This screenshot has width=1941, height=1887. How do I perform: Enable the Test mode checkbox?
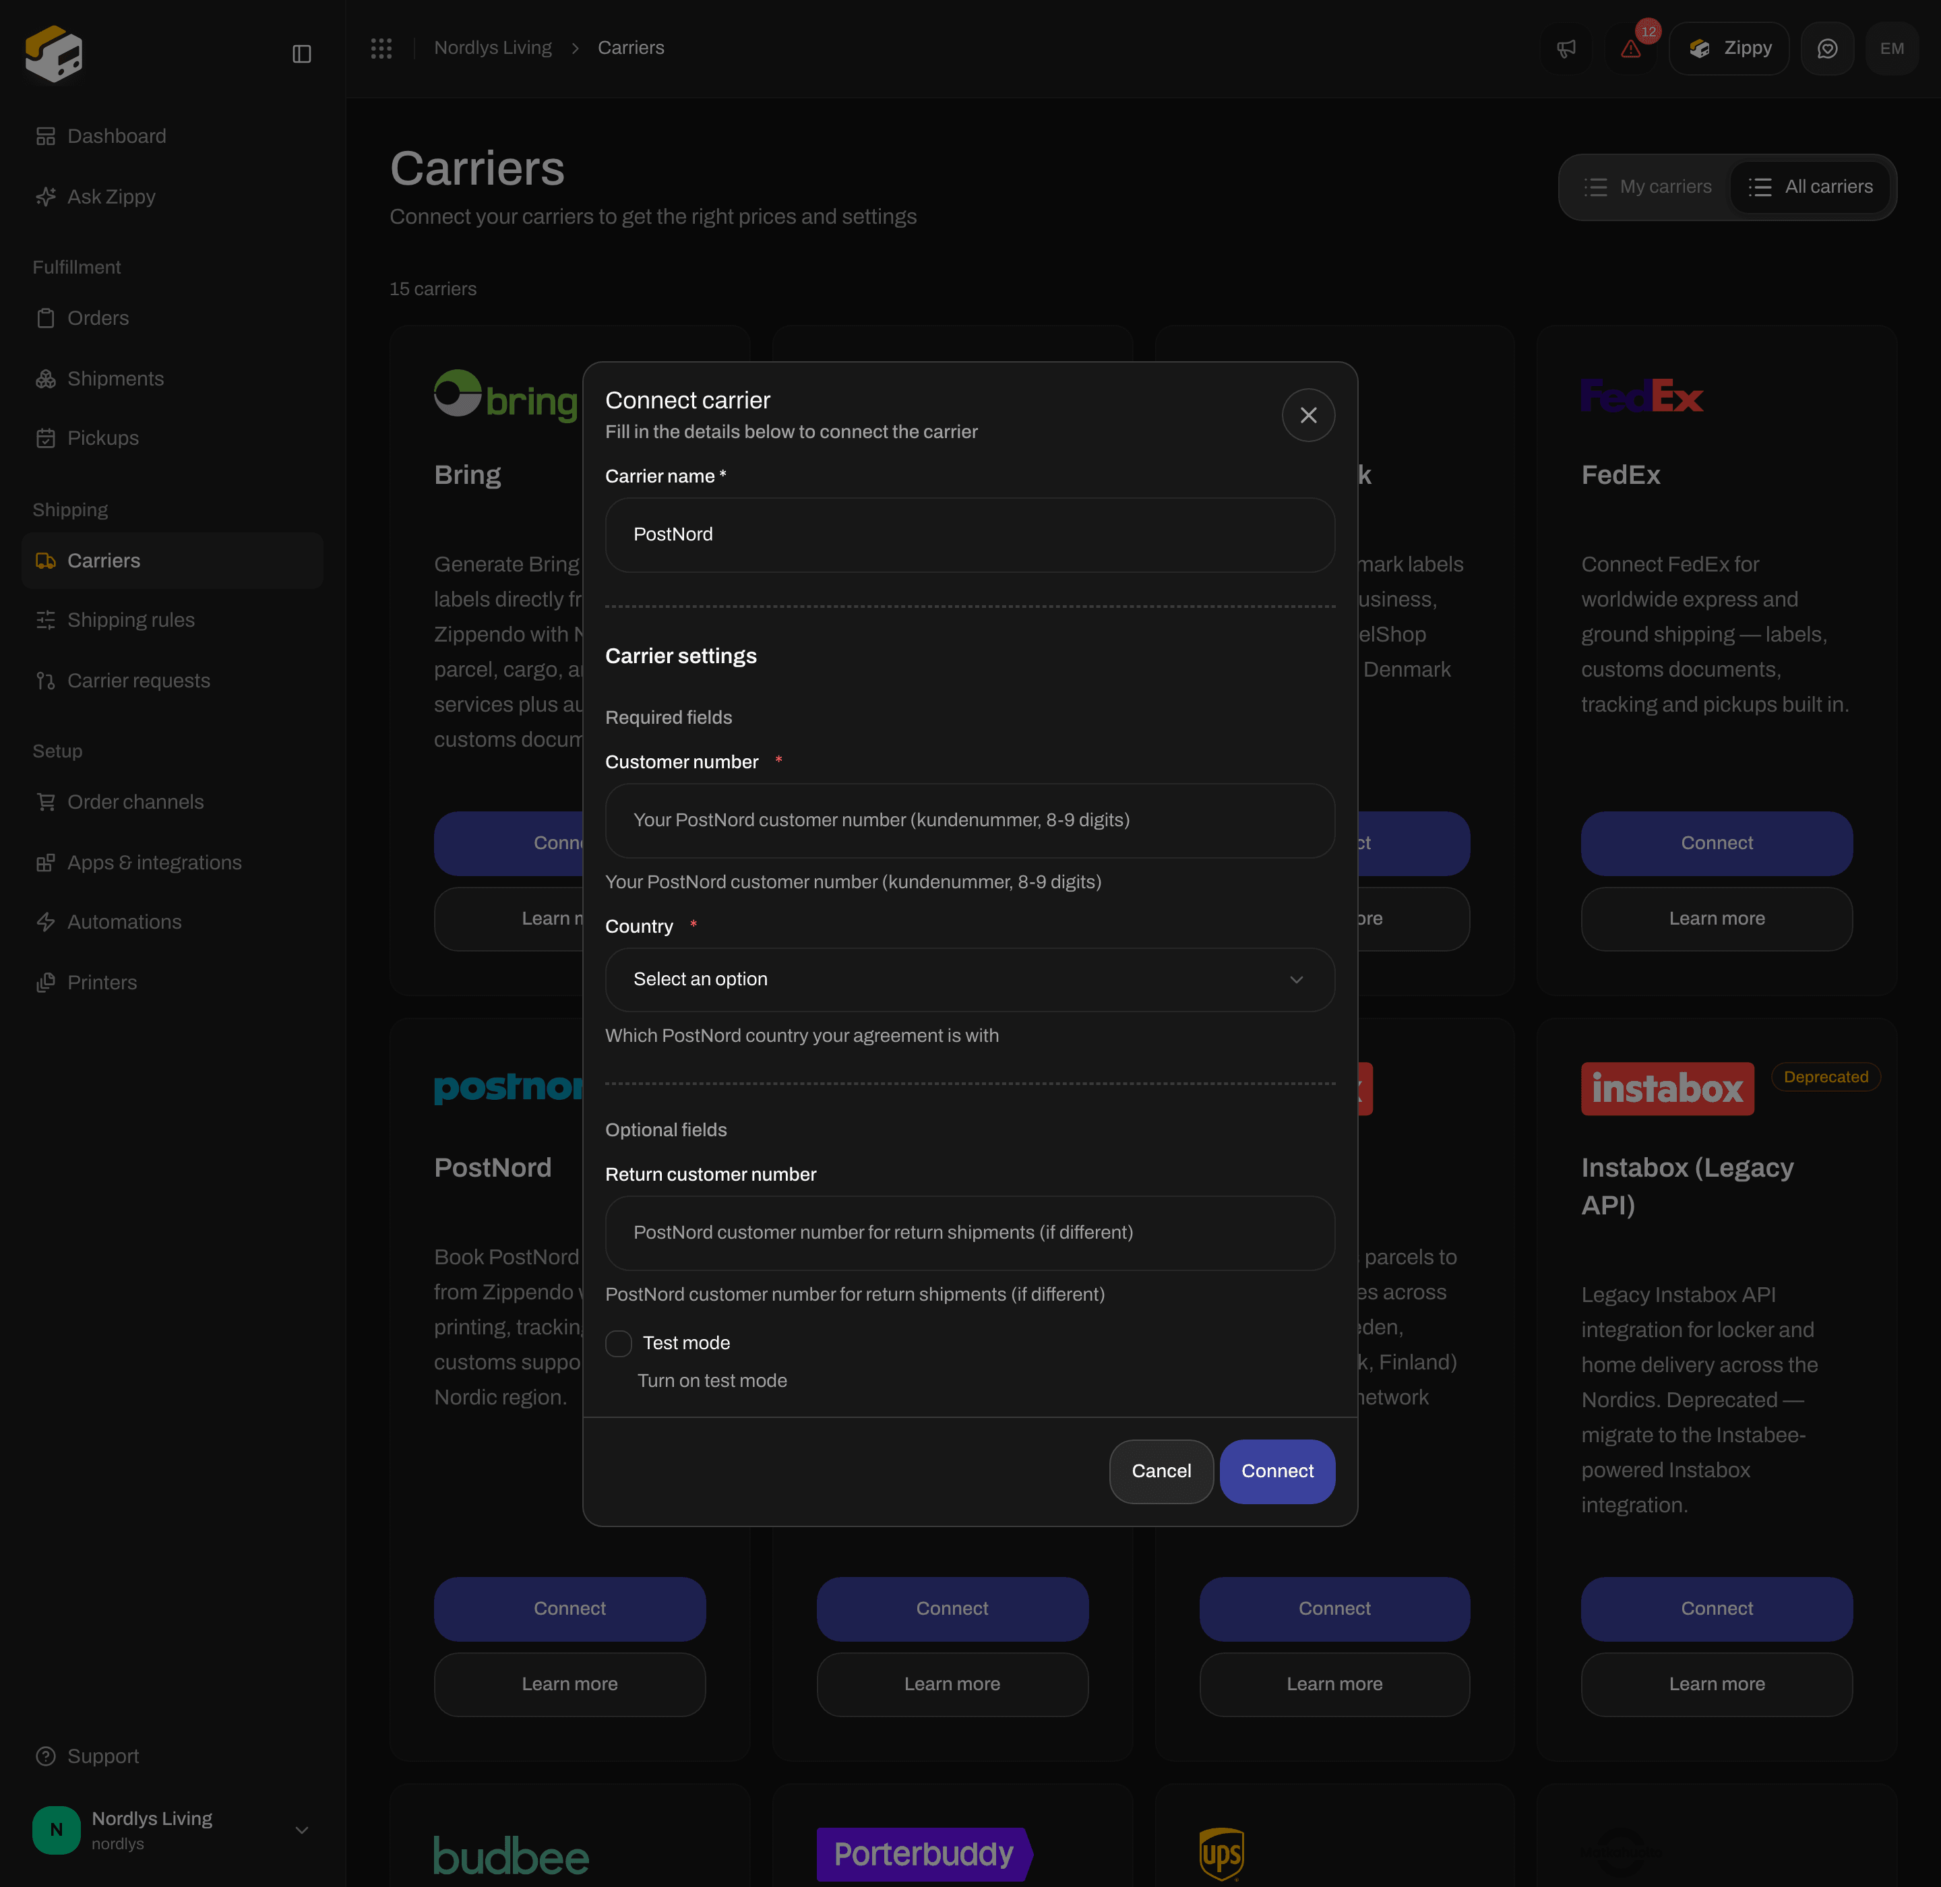(619, 1343)
